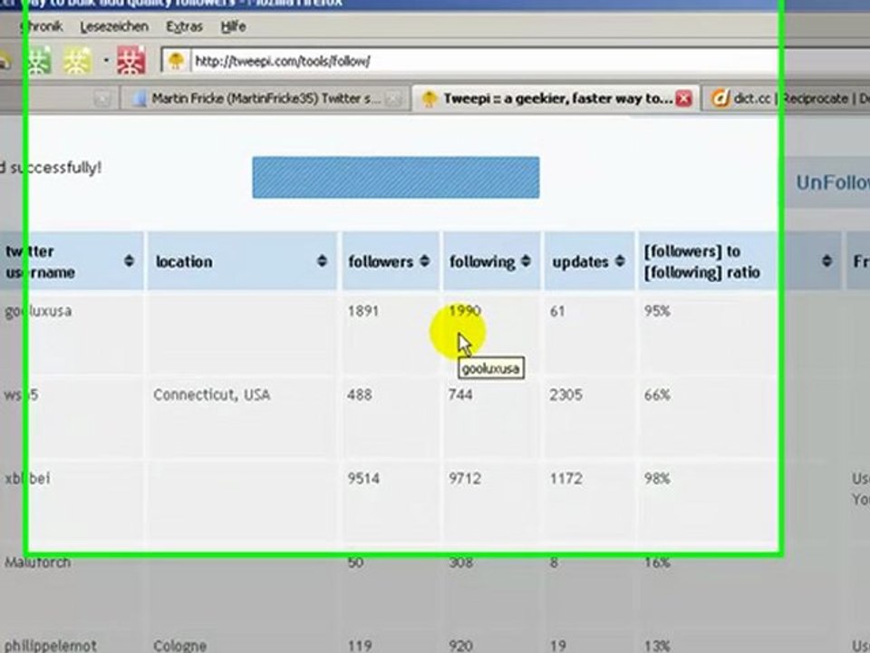The image size is (870, 653).
Task: Close the Martin Fricke Twitter tab
Action: tap(392, 99)
